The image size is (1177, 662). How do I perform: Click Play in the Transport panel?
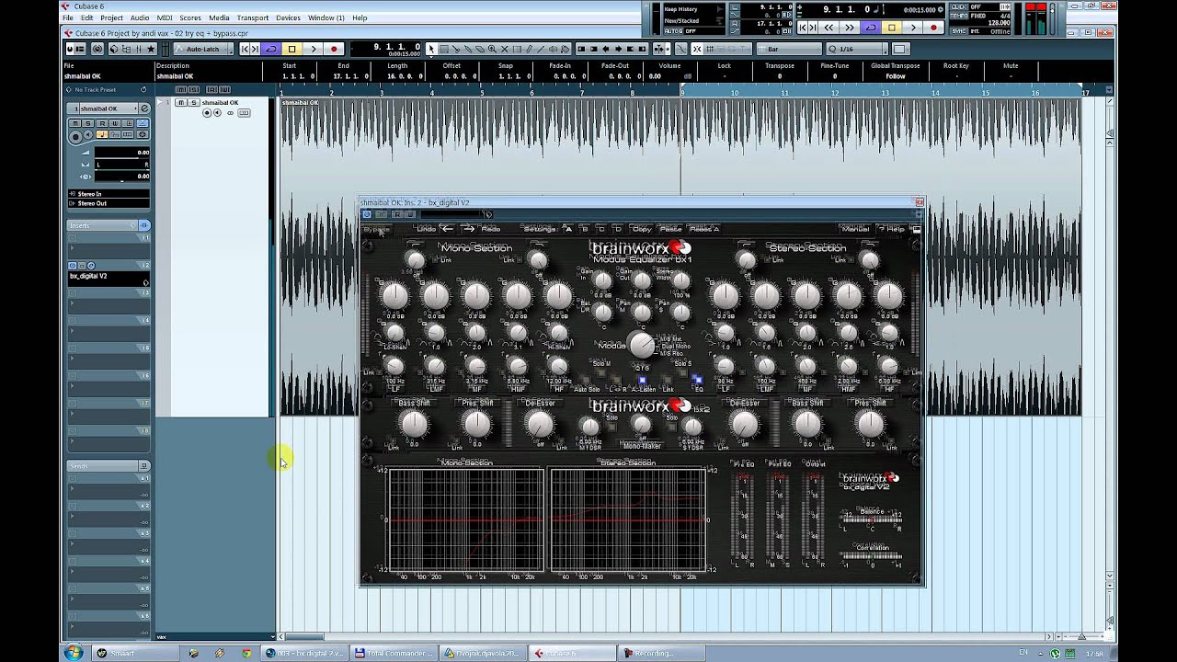tap(913, 28)
